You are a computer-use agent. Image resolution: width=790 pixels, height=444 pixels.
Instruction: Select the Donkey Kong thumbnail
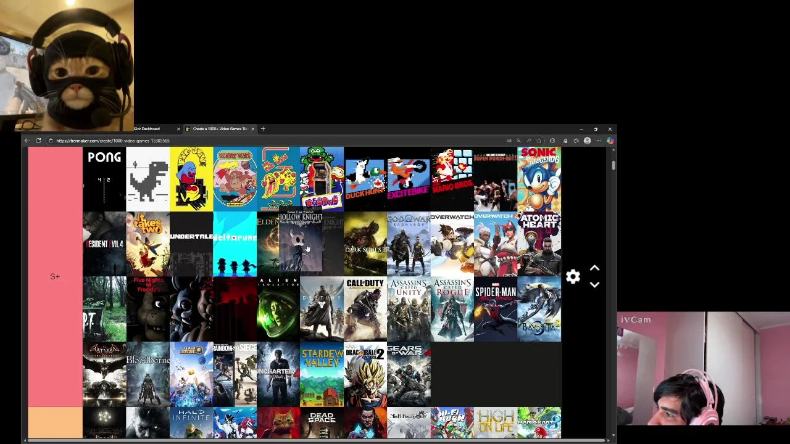[235, 179]
